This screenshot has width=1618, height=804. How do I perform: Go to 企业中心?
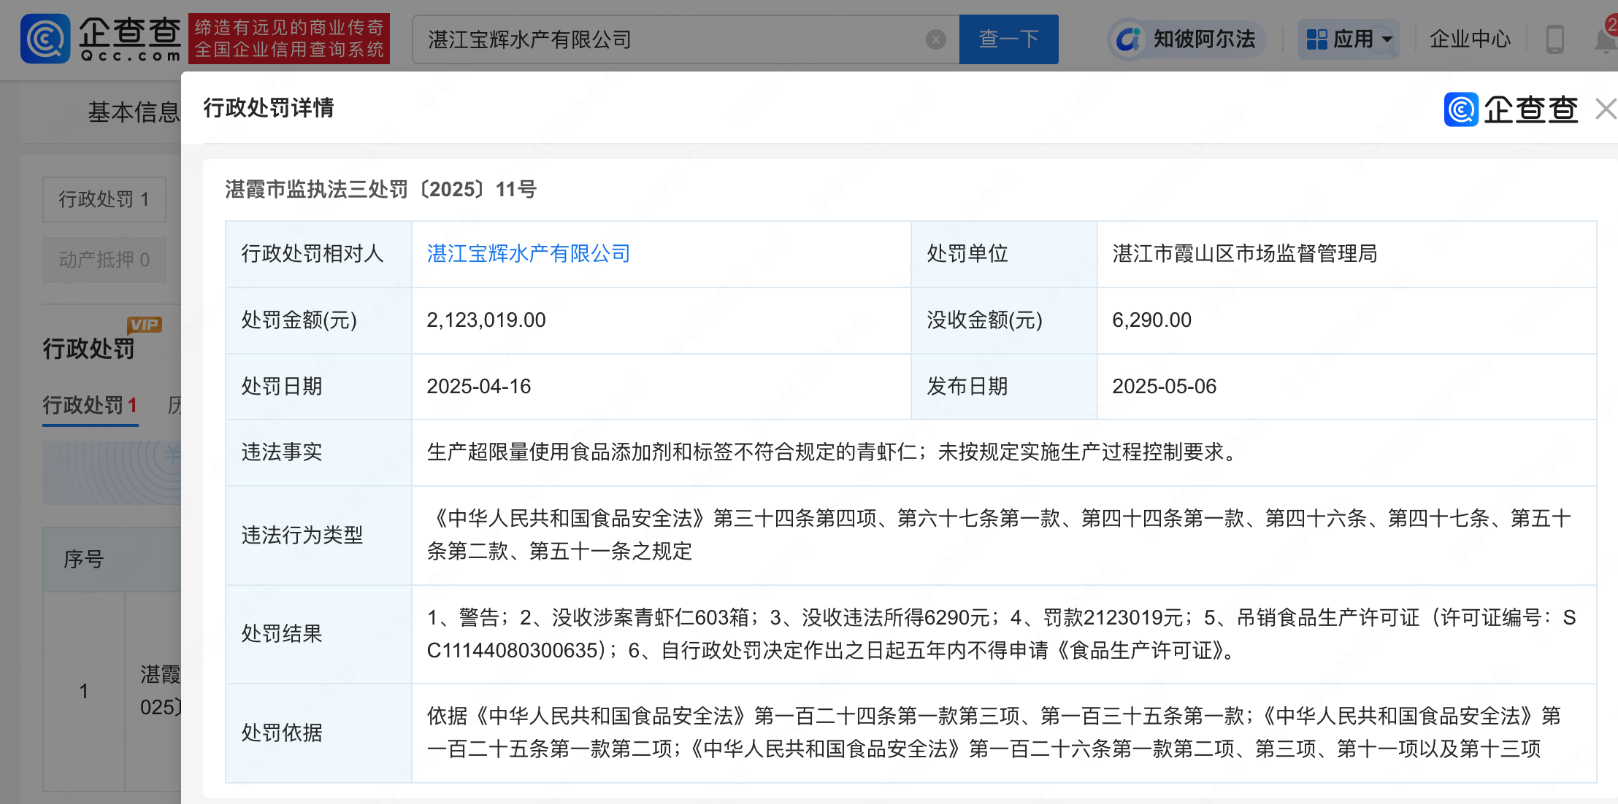click(1469, 39)
